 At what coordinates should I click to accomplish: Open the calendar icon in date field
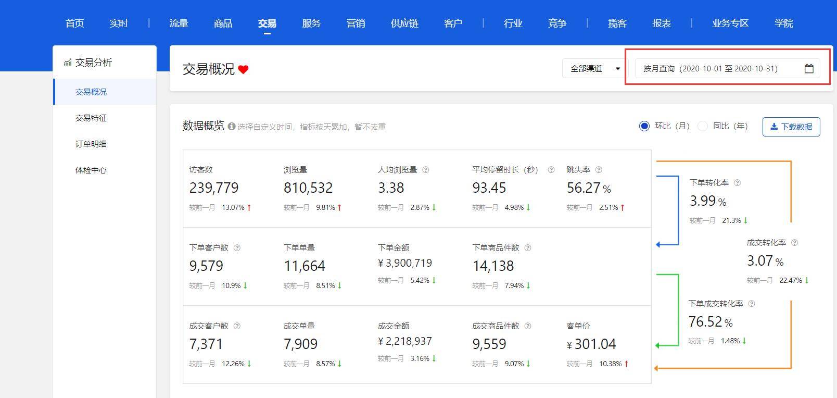pos(808,69)
